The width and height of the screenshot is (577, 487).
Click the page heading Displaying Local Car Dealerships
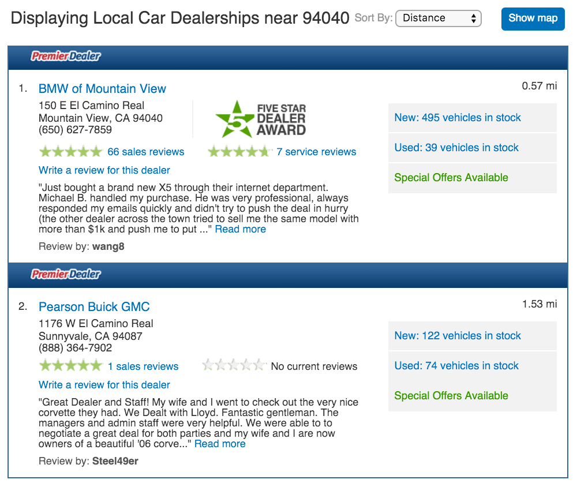pyautogui.click(x=179, y=18)
